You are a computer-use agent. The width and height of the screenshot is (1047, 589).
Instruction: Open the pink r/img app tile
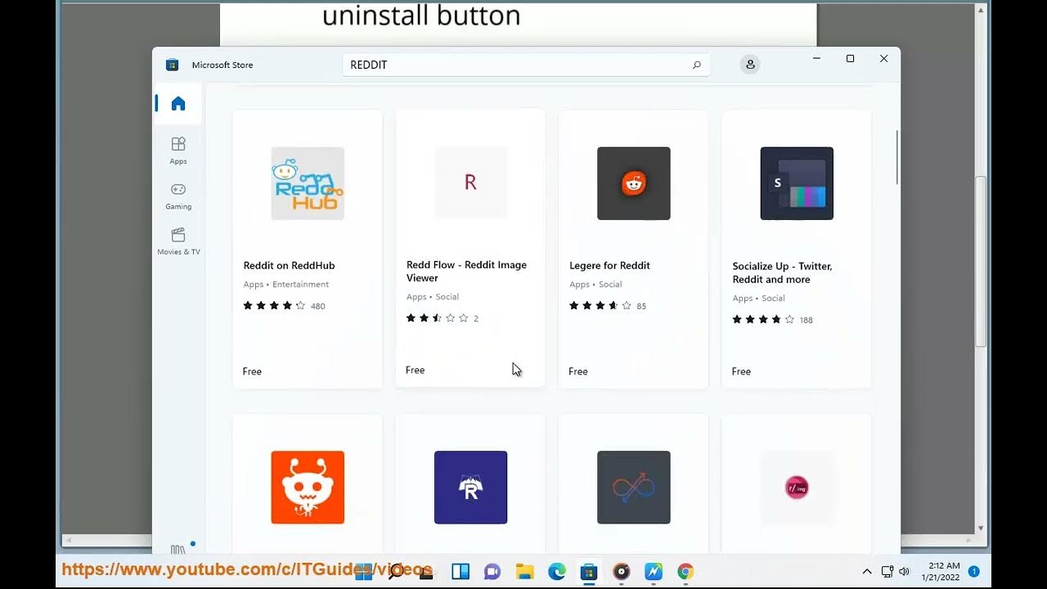pos(797,488)
